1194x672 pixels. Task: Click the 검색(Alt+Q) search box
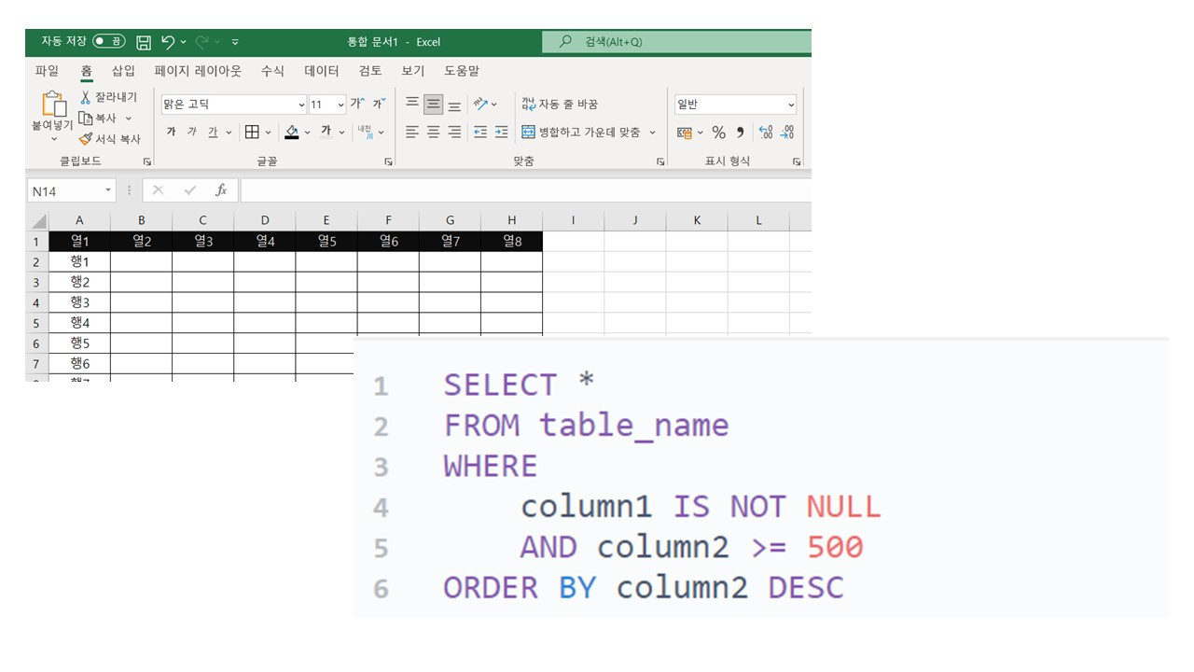pyautogui.click(x=676, y=42)
